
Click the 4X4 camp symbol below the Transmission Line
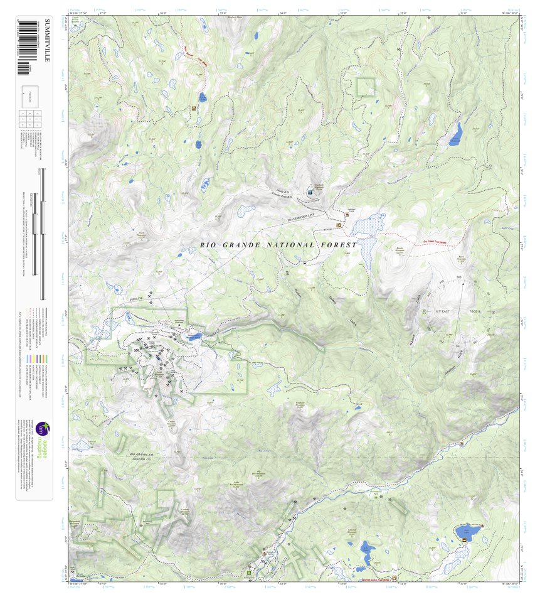pyautogui.click(x=338, y=225)
